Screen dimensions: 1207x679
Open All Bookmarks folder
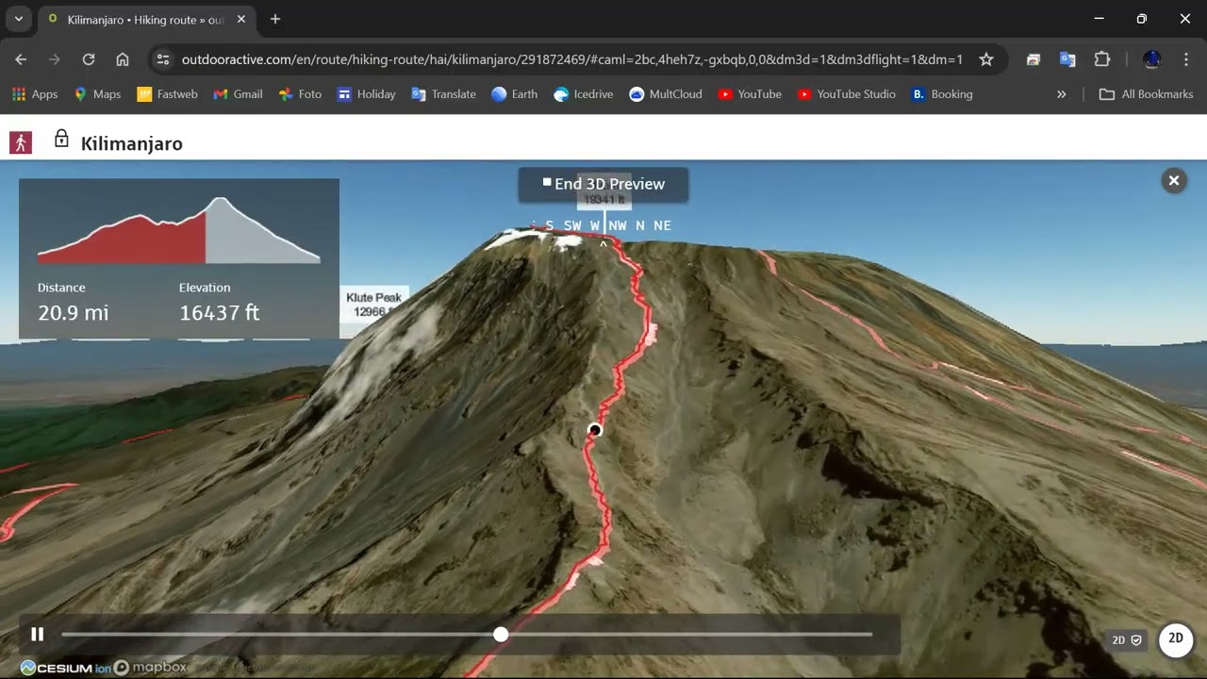[1146, 94]
